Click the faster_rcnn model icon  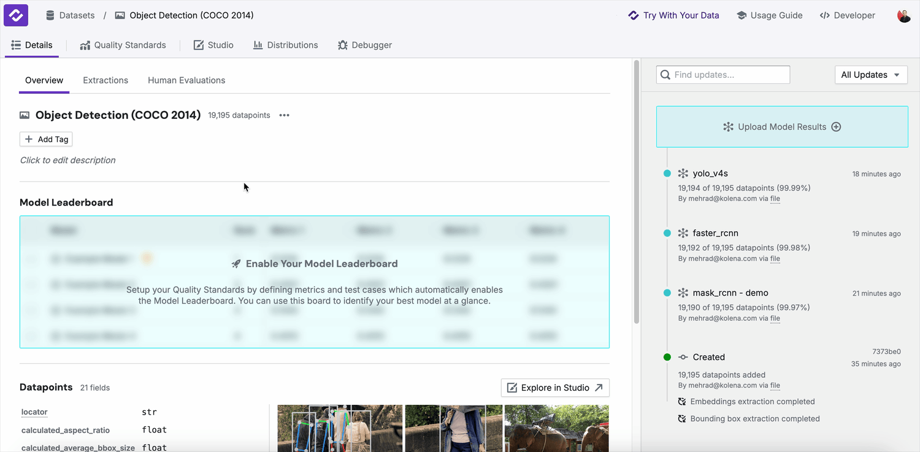[683, 233]
